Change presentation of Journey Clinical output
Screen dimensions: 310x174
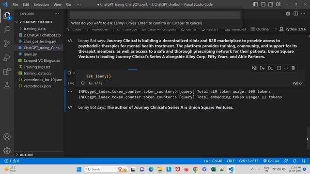70,41
